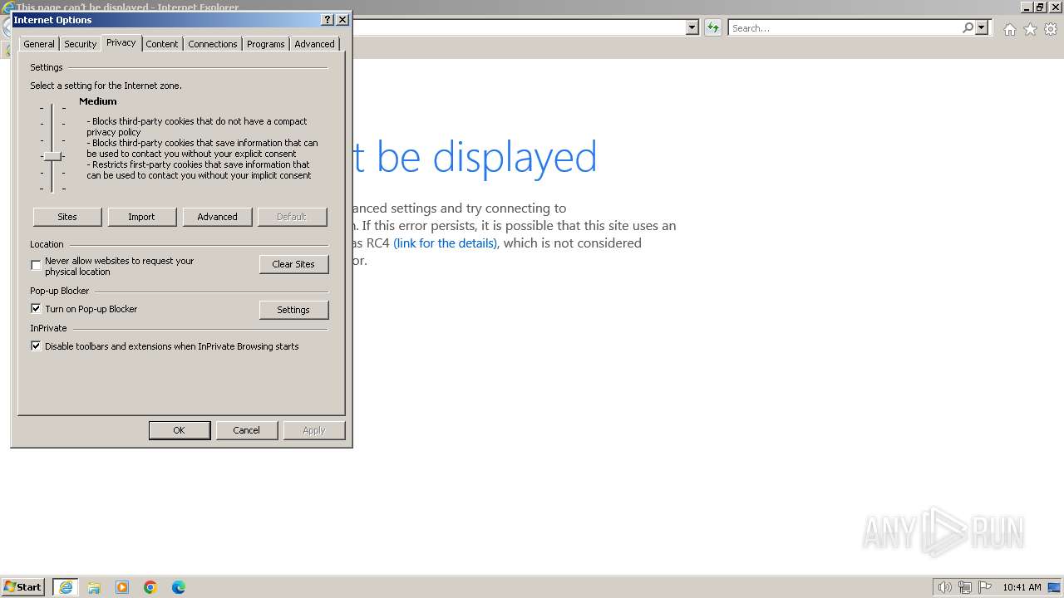Switch to the Programs tab

[266, 44]
